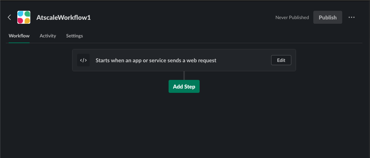370x158 pixels.
Task: Open the Activity tab
Action: click(48, 36)
